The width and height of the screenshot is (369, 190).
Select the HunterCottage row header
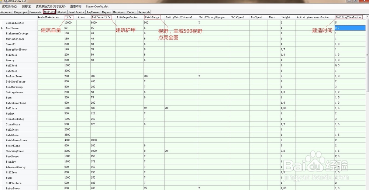coord(19,39)
